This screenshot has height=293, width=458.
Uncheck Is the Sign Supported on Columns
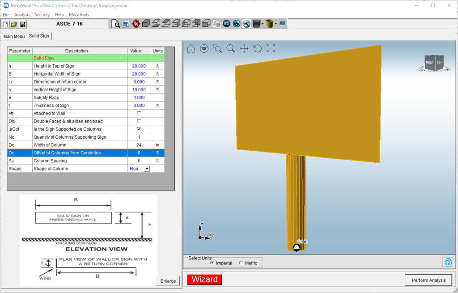click(139, 129)
